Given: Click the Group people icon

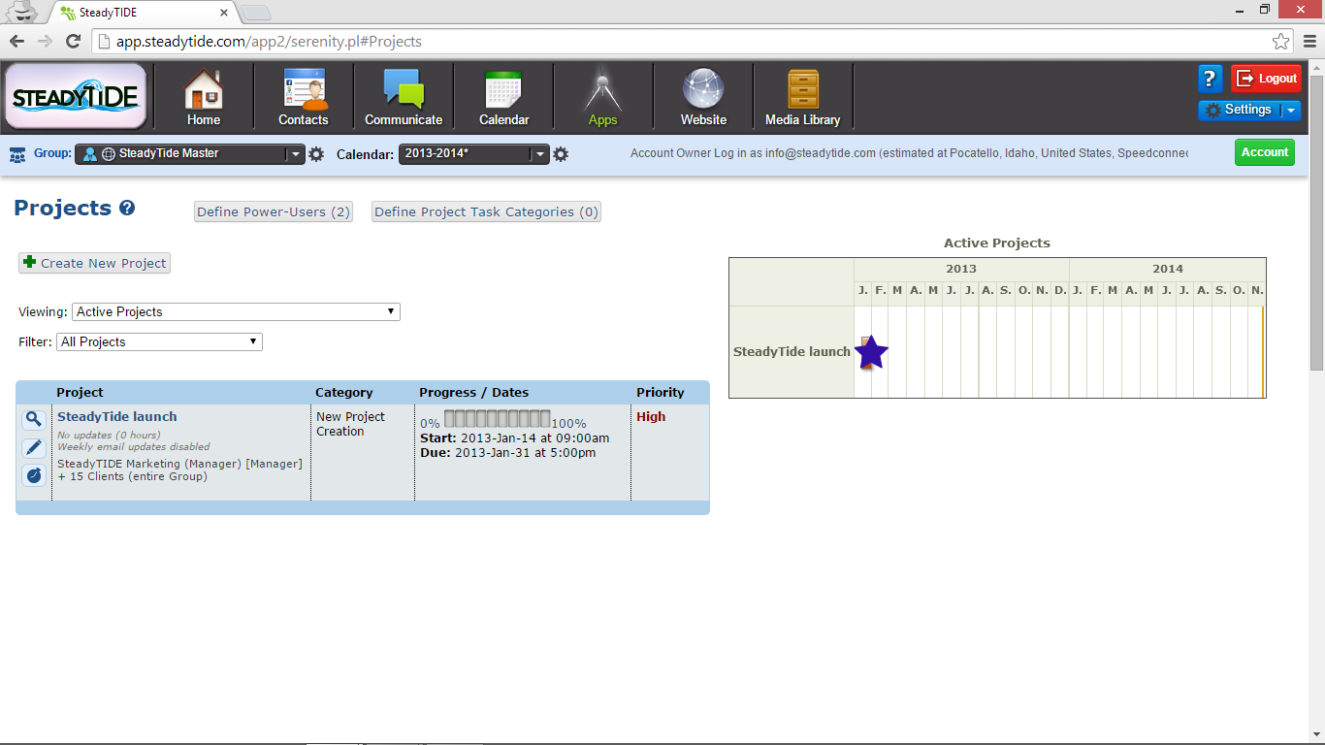Looking at the screenshot, I should [17, 154].
